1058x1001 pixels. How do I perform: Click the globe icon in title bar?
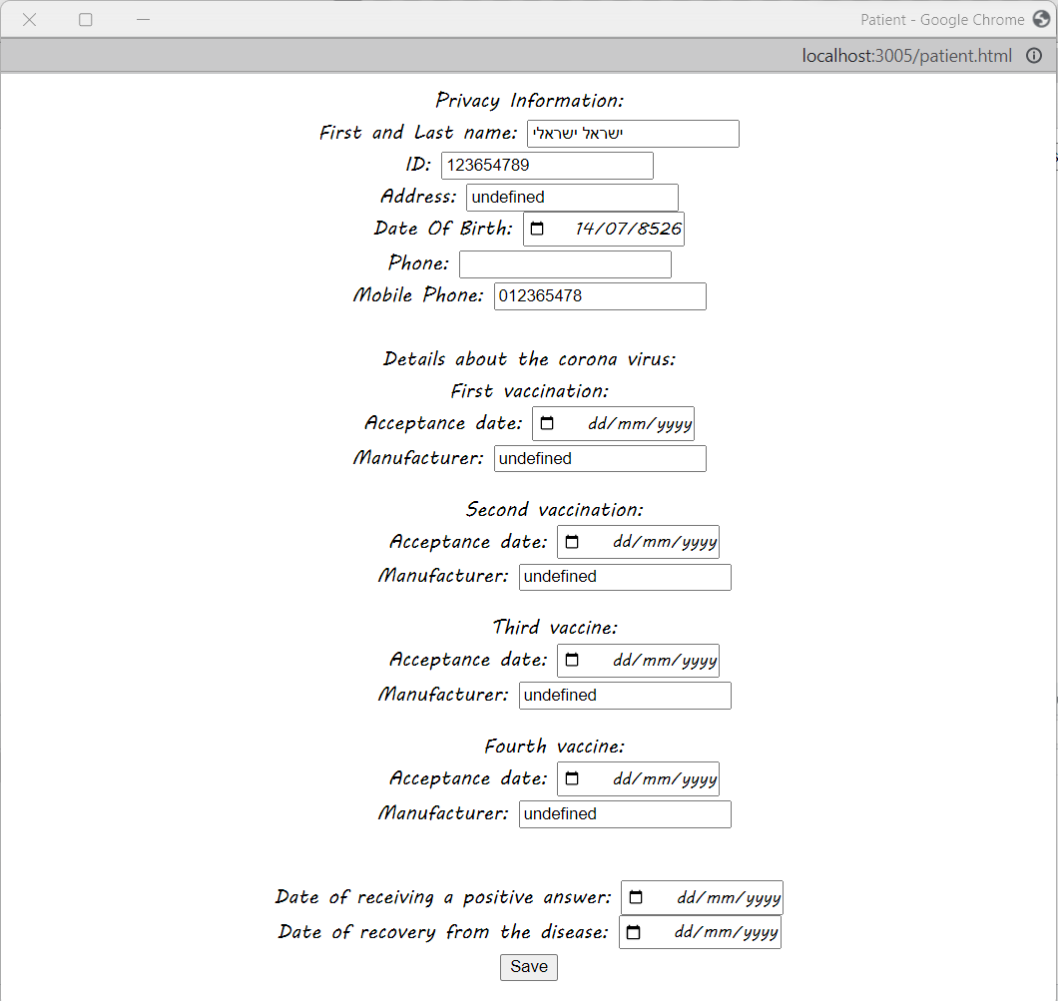pyautogui.click(x=1042, y=19)
